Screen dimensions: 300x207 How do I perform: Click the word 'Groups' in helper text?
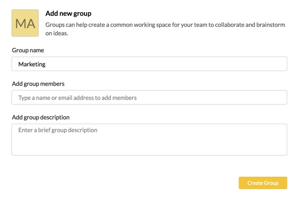pyautogui.click(x=55, y=25)
